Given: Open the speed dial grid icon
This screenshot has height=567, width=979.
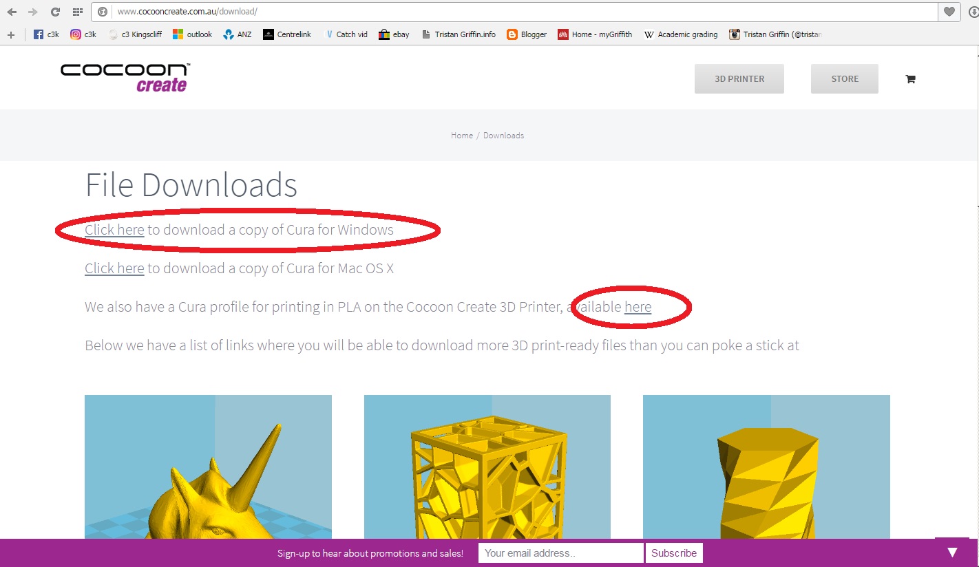Looking at the screenshot, I should tap(77, 12).
